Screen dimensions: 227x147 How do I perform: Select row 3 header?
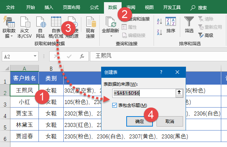5,102
